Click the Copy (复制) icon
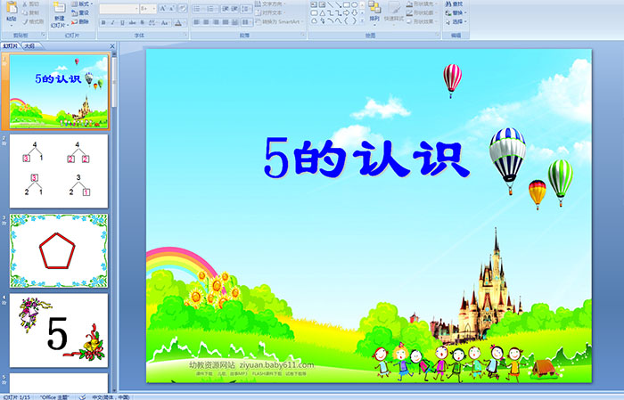The width and height of the screenshot is (624, 400). tap(25, 12)
